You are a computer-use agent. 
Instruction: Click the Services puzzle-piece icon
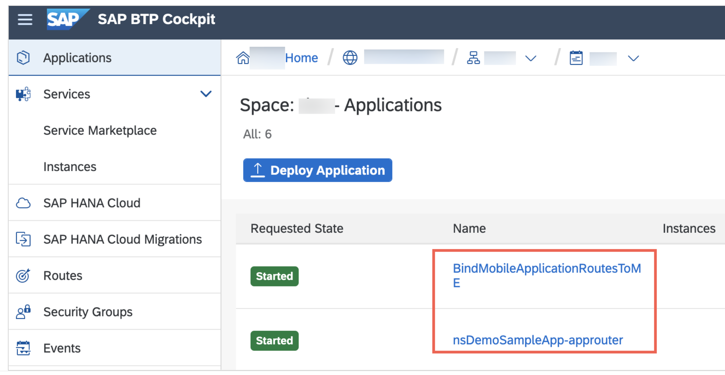(x=23, y=94)
